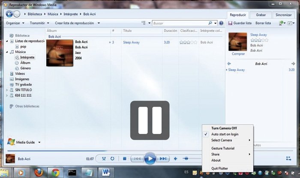Select Intérprete in the navigation tree
Viewport: 300px width, 178px height.
(x=27, y=57)
